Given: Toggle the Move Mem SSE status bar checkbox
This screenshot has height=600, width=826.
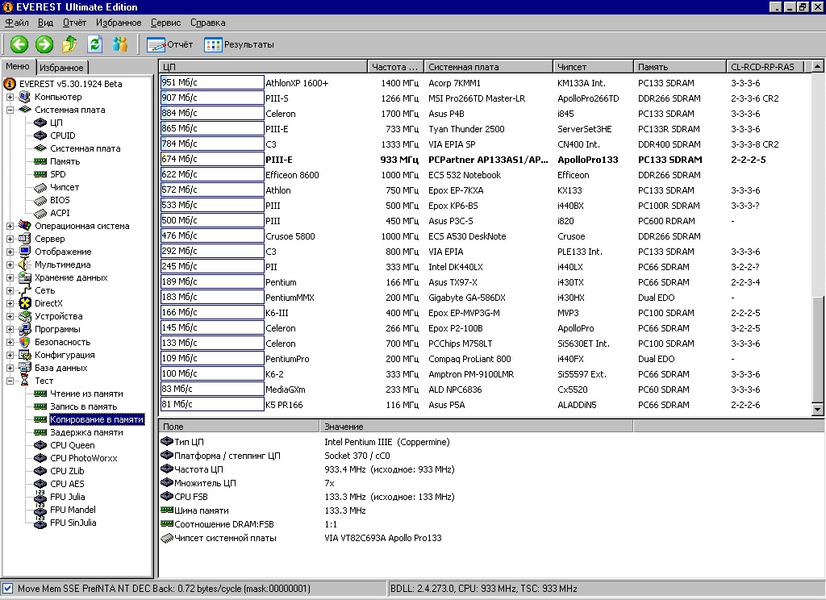Looking at the screenshot, I should click(8, 589).
